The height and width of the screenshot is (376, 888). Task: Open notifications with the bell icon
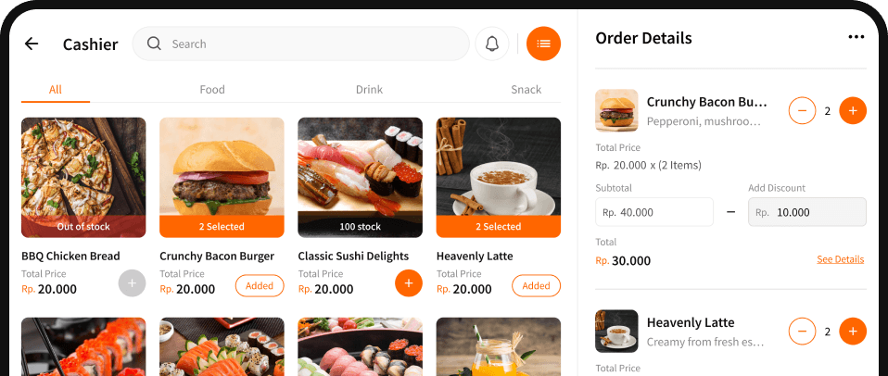point(492,44)
